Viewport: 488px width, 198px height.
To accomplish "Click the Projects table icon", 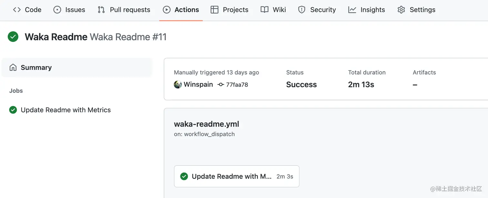I will click(214, 10).
